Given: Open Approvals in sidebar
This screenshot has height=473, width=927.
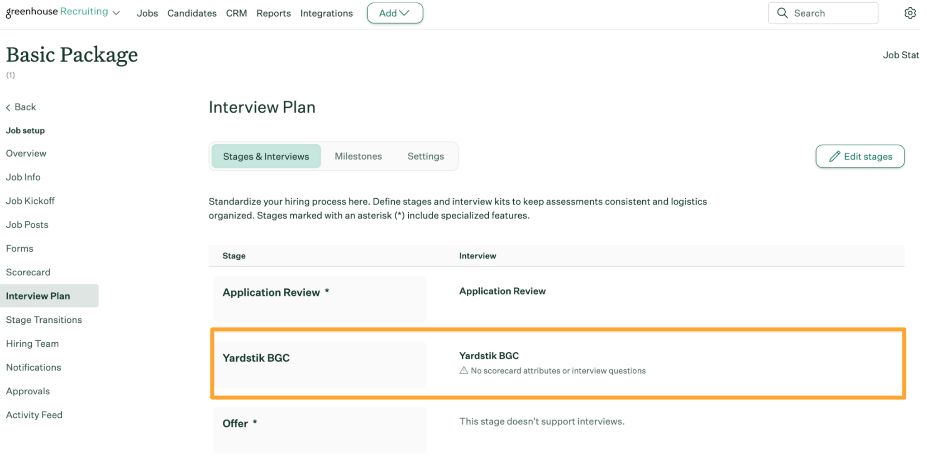Looking at the screenshot, I should click(x=28, y=391).
